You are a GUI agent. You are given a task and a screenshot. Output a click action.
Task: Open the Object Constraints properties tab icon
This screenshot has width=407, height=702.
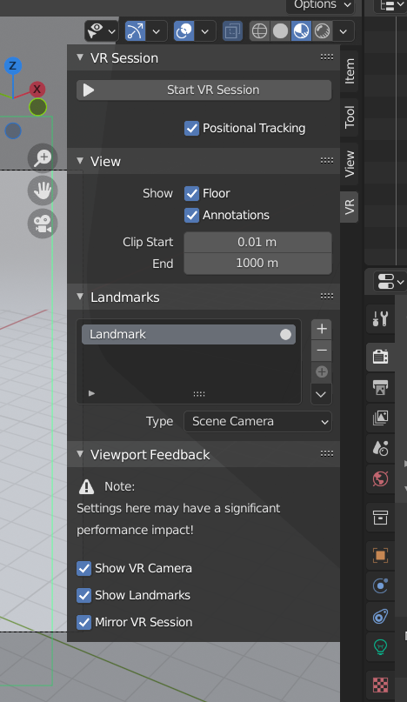click(x=381, y=616)
